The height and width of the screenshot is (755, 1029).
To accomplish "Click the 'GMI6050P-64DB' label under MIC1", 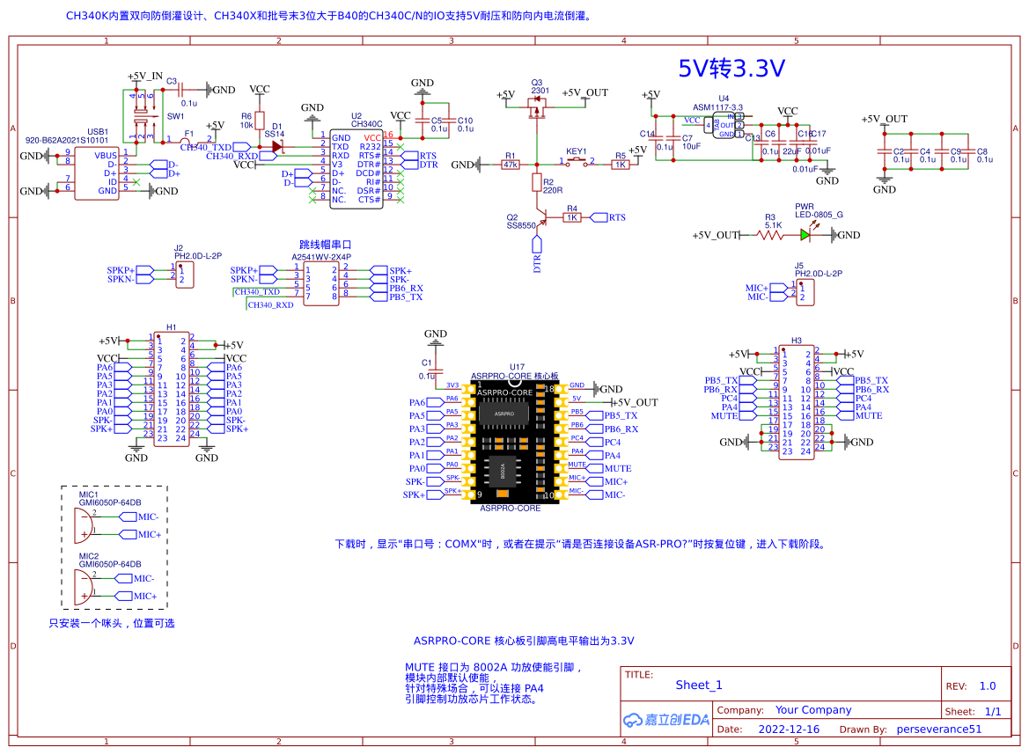I will (110, 502).
